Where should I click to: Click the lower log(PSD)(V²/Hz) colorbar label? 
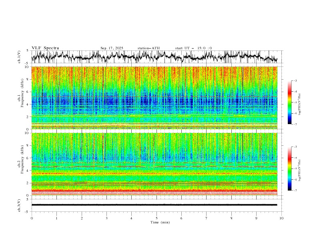[299, 171]
